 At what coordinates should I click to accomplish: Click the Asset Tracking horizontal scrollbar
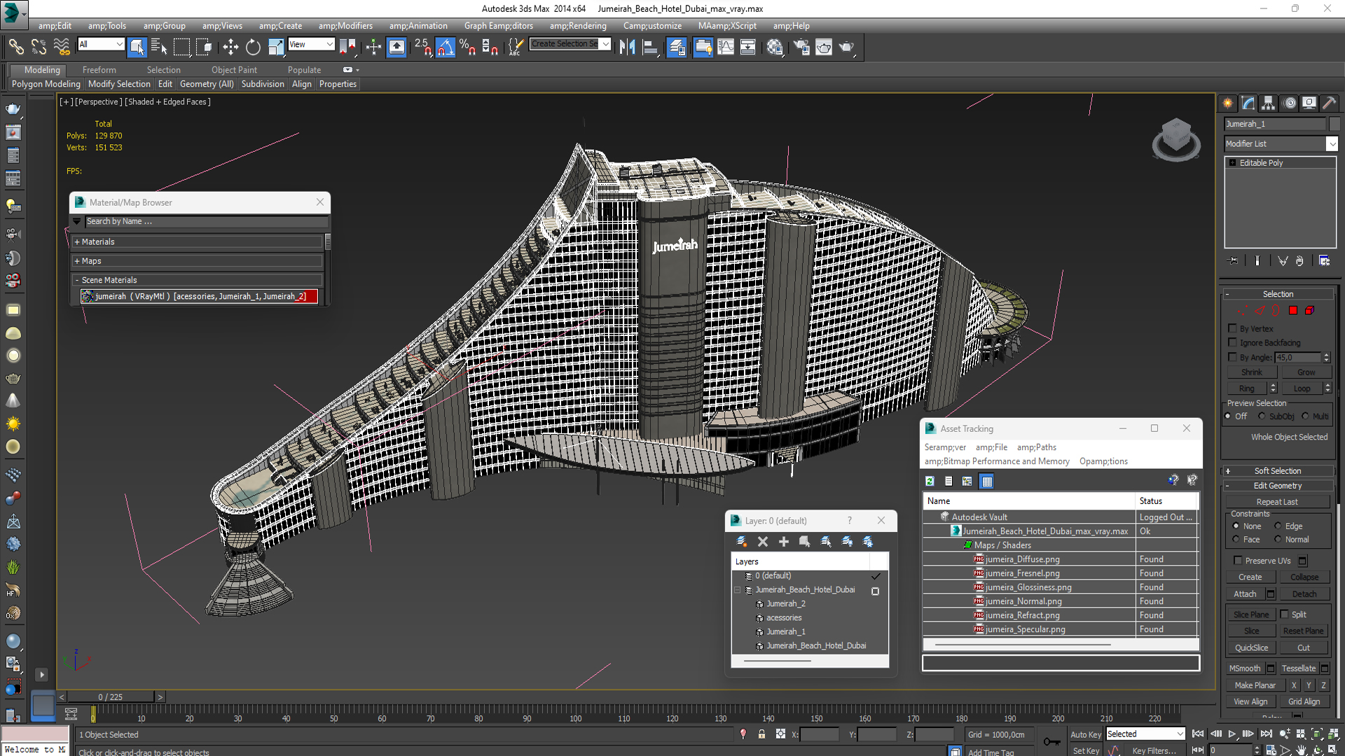1023,645
